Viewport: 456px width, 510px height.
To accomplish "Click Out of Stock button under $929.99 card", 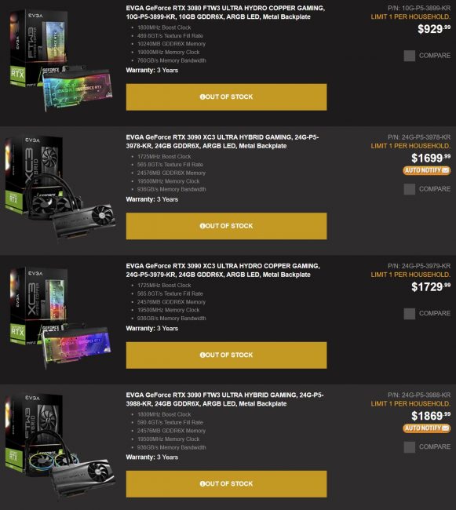I will (x=226, y=97).
